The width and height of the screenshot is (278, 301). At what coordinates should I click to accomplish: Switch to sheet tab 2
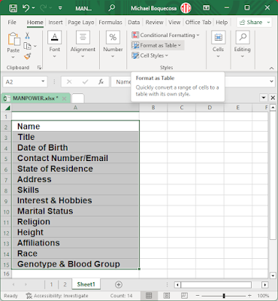point(65,284)
